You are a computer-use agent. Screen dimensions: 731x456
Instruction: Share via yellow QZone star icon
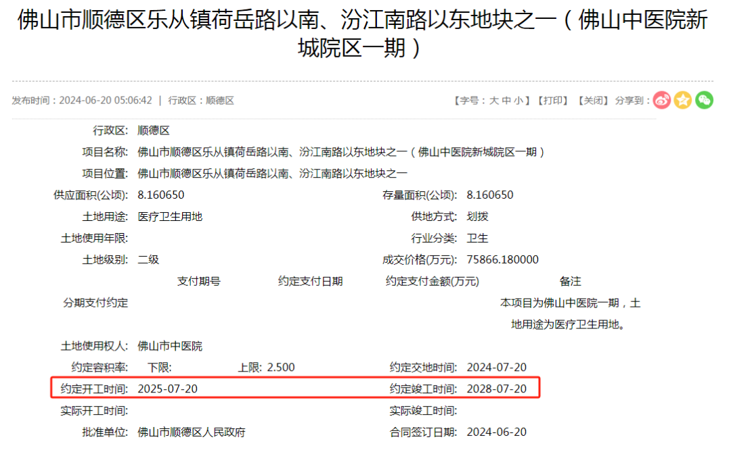(x=682, y=100)
